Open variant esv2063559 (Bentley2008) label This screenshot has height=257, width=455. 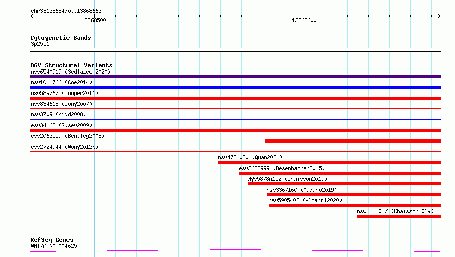(67, 136)
